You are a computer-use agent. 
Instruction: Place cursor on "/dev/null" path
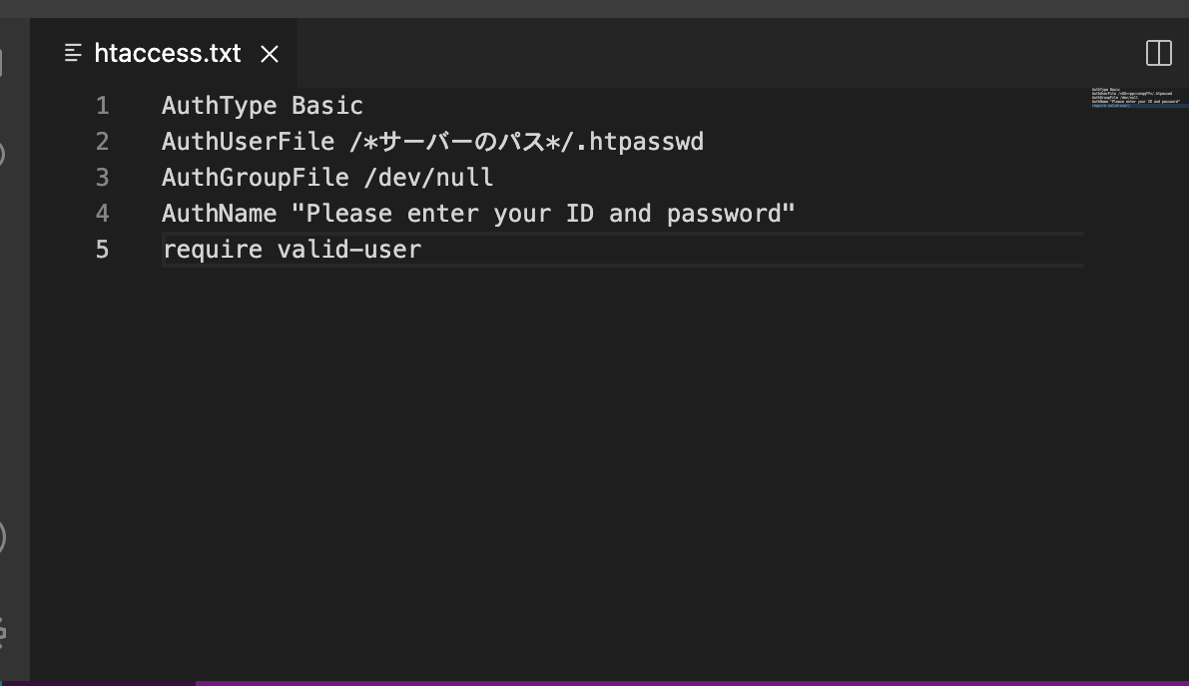click(428, 178)
